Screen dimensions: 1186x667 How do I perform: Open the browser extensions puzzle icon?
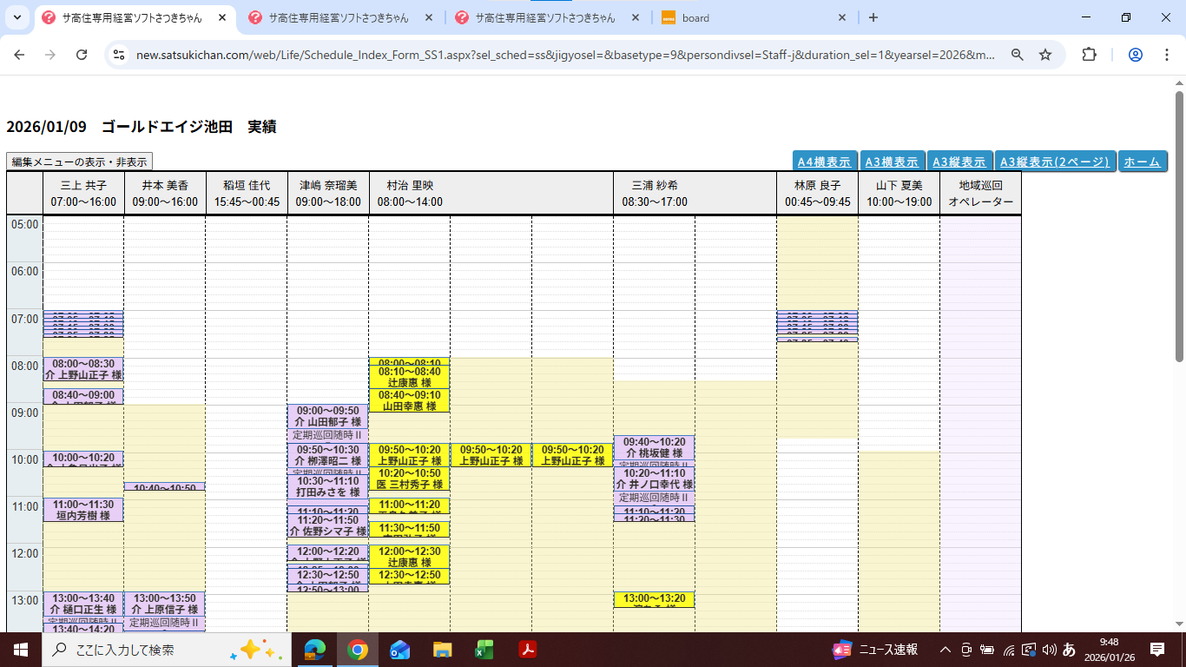(x=1089, y=55)
